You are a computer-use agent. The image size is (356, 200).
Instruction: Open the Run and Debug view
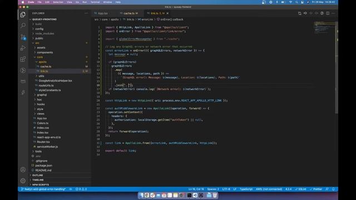(x=23, y=48)
